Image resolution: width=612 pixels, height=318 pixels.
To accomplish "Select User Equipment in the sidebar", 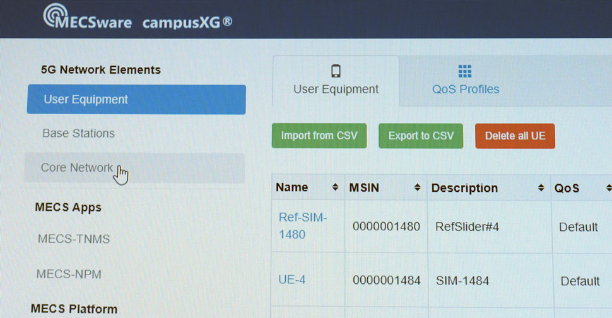I will coord(136,100).
